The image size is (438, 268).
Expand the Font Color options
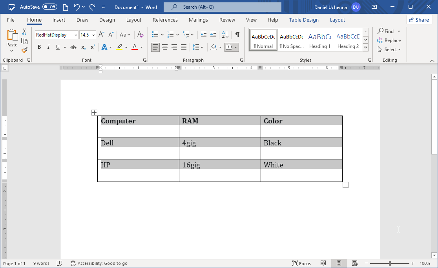pyautogui.click(x=142, y=47)
